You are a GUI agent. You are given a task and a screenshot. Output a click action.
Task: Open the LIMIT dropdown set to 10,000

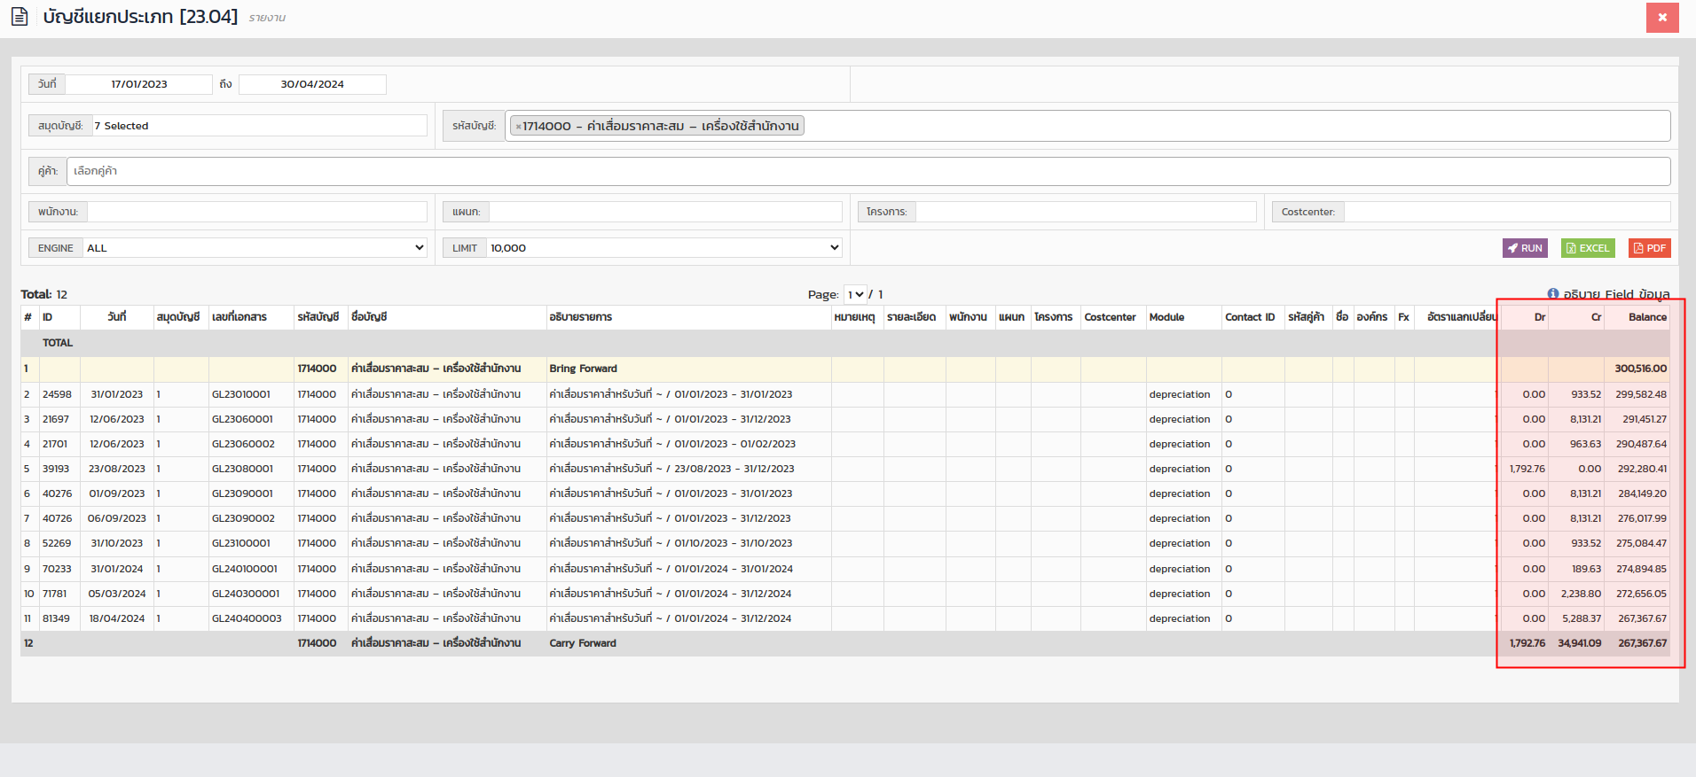click(x=664, y=248)
